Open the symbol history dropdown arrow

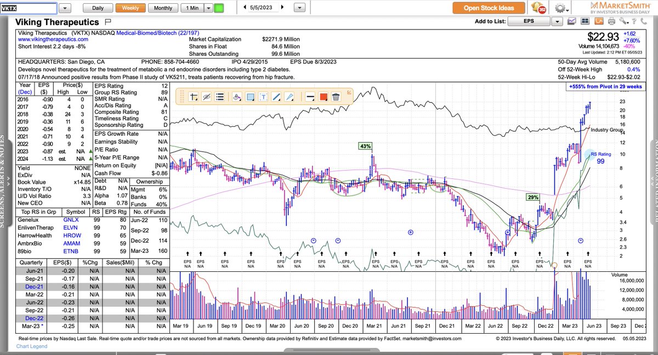point(64,8)
